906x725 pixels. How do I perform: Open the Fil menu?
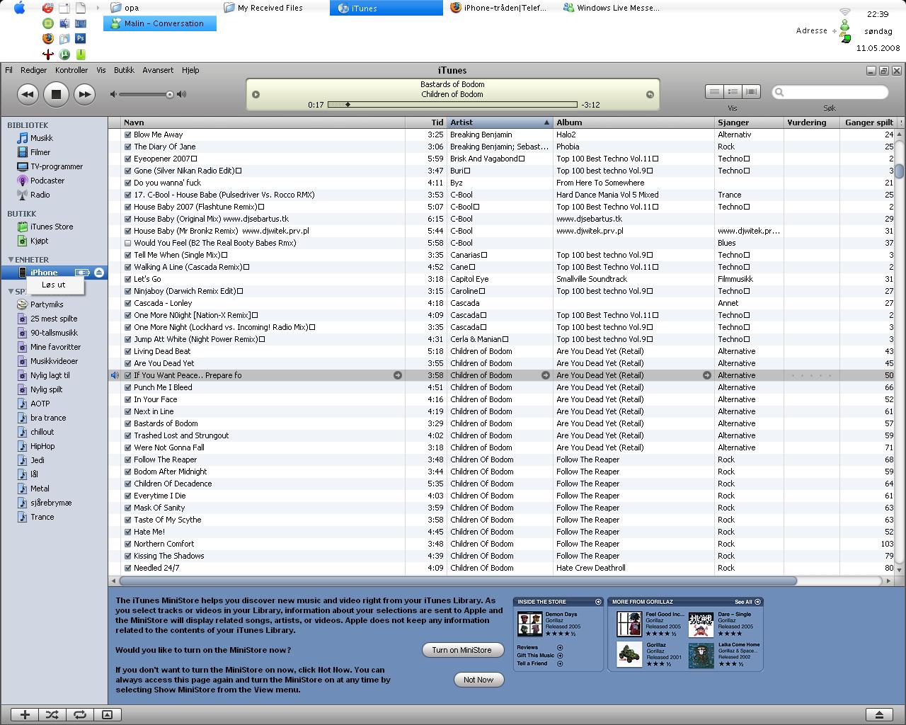9,70
